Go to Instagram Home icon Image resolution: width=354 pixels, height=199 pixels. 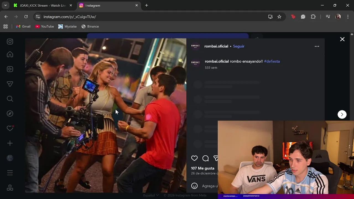click(10, 54)
